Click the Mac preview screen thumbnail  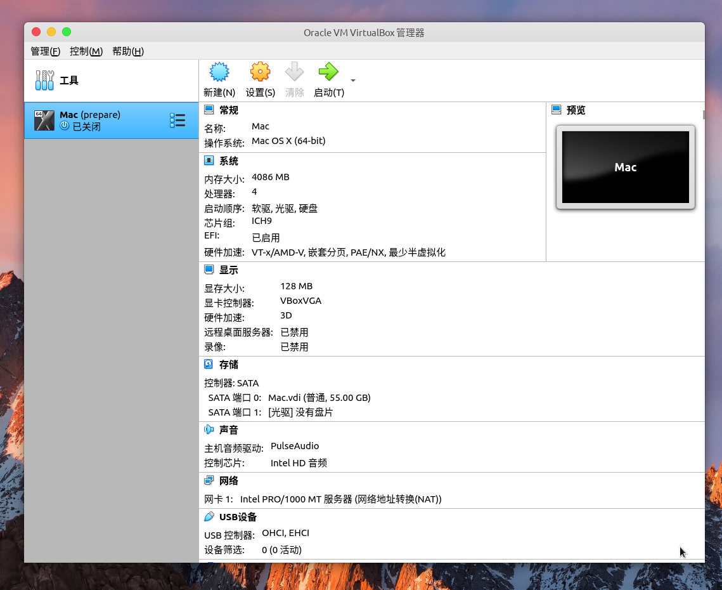(x=625, y=167)
